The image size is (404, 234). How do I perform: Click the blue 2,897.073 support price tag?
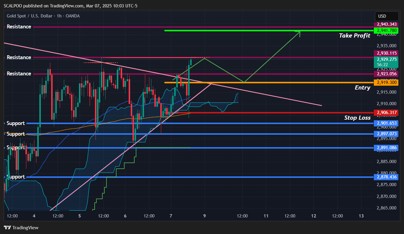(386, 134)
